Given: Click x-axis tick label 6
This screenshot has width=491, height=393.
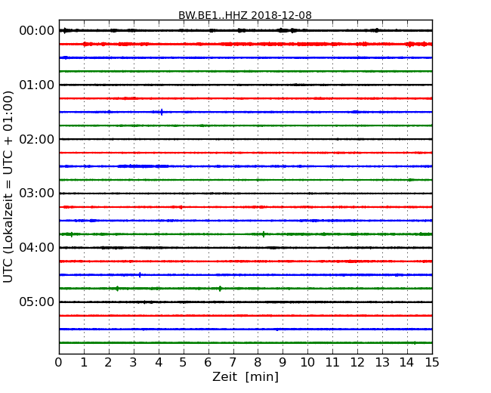Looking at the screenshot, I should click(208, 363).
